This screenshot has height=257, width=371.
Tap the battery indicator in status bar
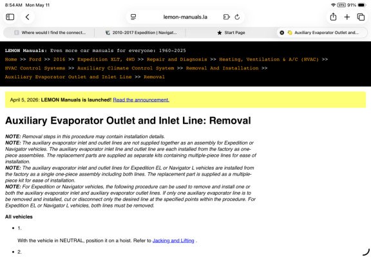[x=362, y=5]
